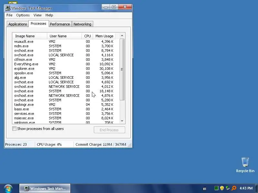Screen dimensions: 258x193
Task: Switch to the Performance tab
Action: tap(60, 24)
